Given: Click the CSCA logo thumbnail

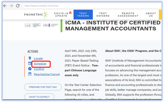Looking at the screenshot, I should point(46,25).
